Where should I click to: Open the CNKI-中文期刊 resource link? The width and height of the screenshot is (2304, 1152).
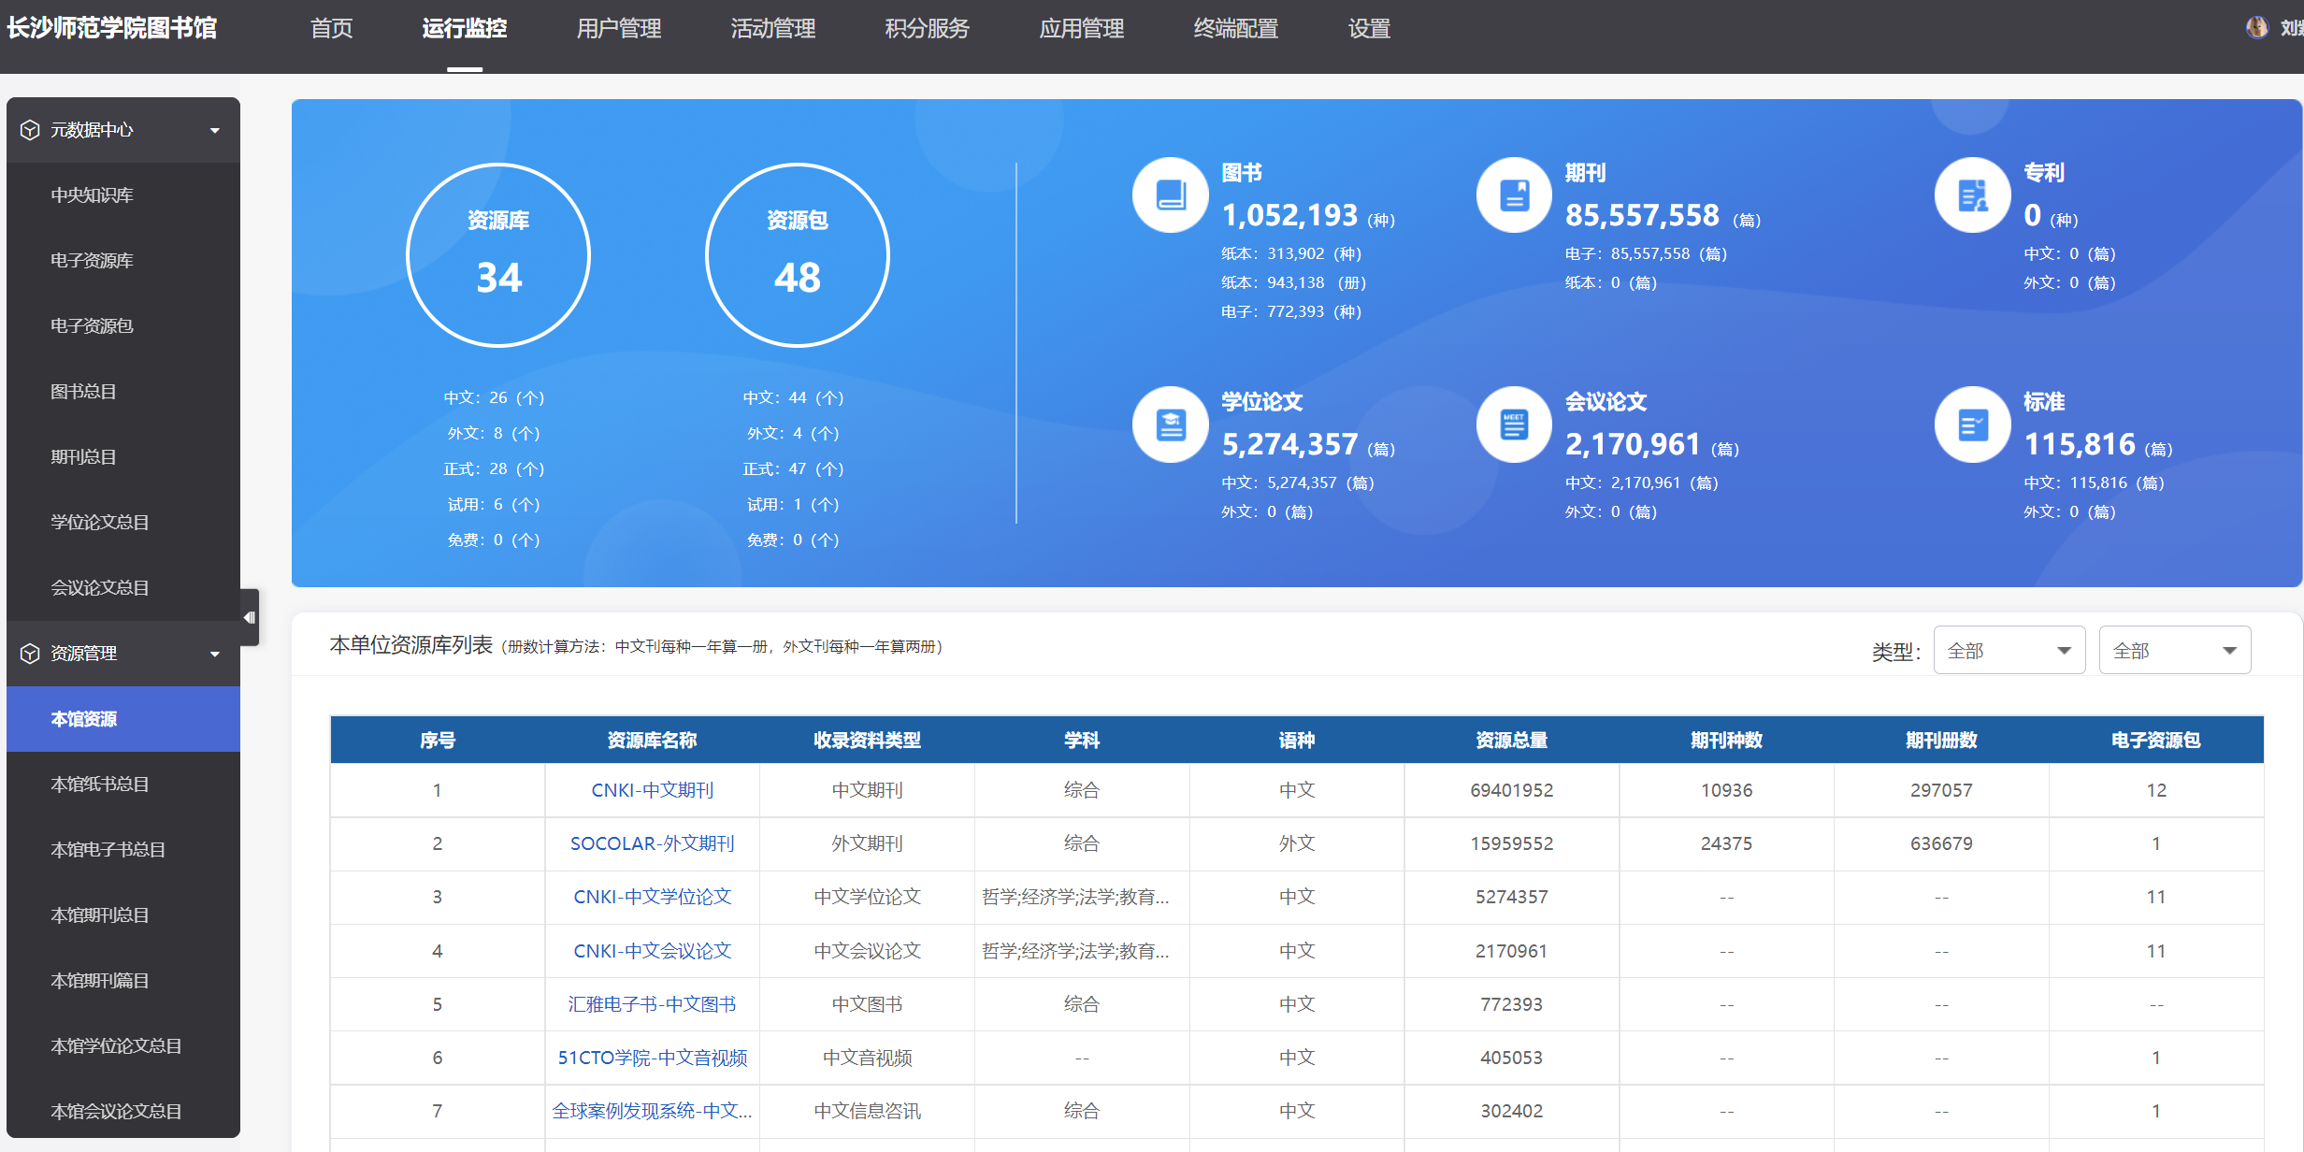tap(652, 790)
